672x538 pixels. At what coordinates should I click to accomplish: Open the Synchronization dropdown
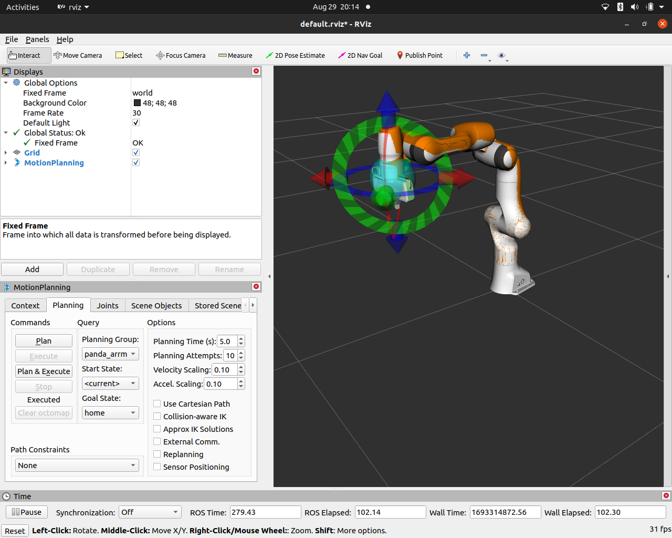[150, 512]
